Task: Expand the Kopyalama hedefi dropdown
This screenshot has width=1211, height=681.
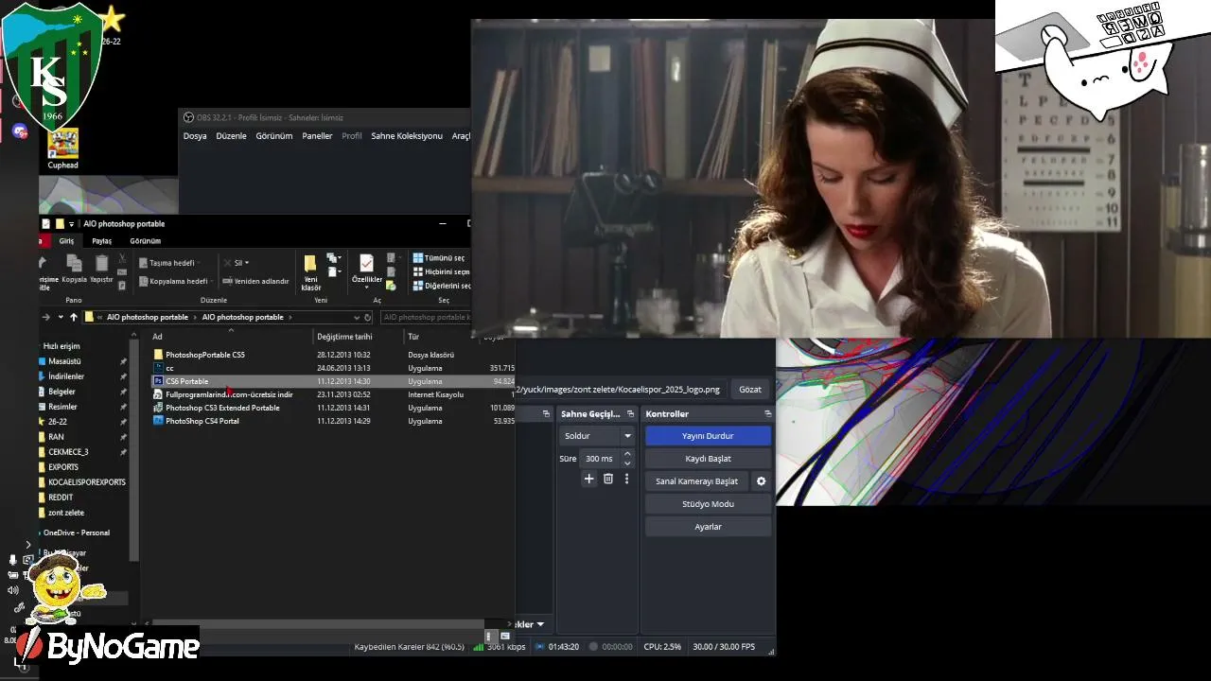Action: click(210, 281)
